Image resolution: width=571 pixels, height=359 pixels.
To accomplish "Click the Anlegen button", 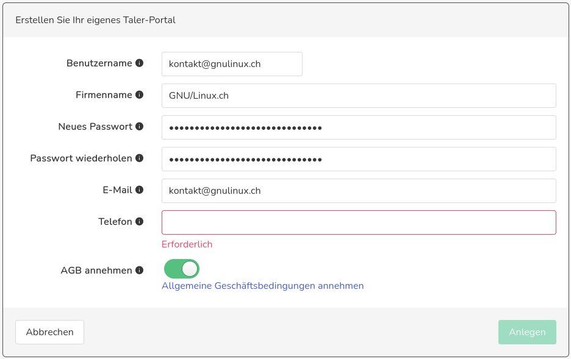I will 526,332.
